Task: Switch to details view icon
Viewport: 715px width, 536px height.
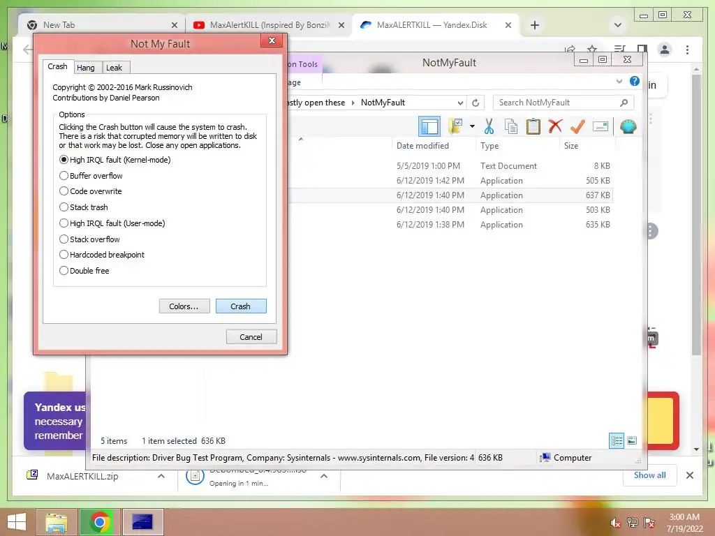Action: tap(617, 441)
